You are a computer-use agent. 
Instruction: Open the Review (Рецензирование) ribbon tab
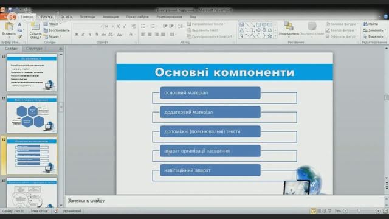(170, 17)
